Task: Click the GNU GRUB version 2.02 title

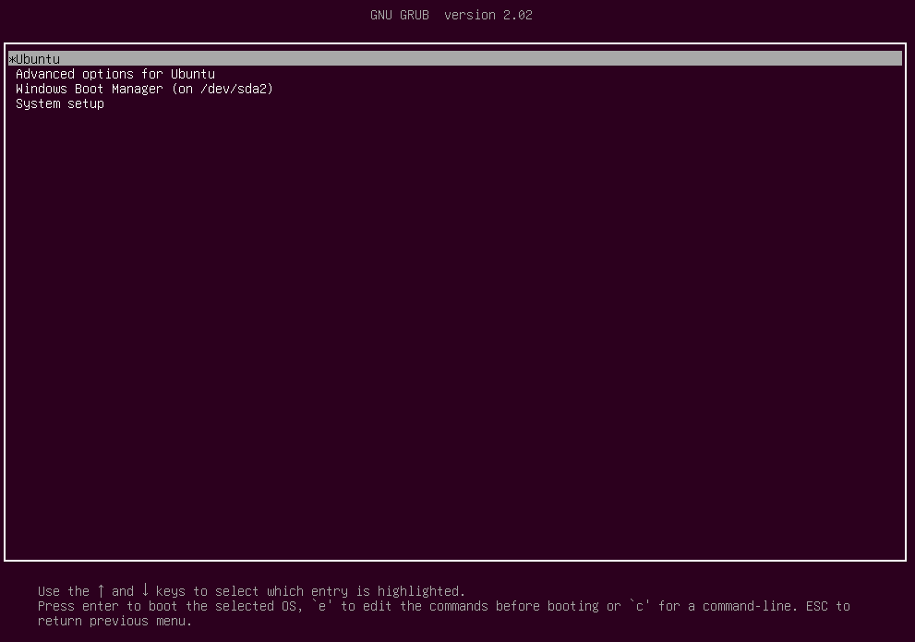Action: coord(451,15)
